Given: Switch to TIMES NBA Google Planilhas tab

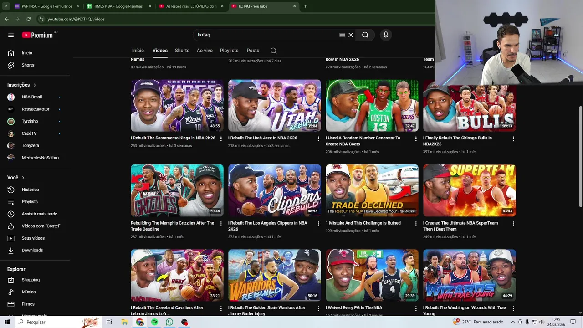Looking at the screenshot, I should [x=118, y=6].
